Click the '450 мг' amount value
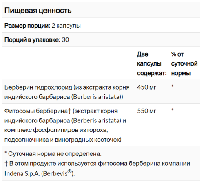204x188 pixels. [x=146, y=87]
